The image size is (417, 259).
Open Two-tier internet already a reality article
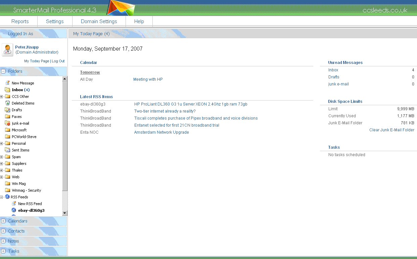(x=165, y=111)
